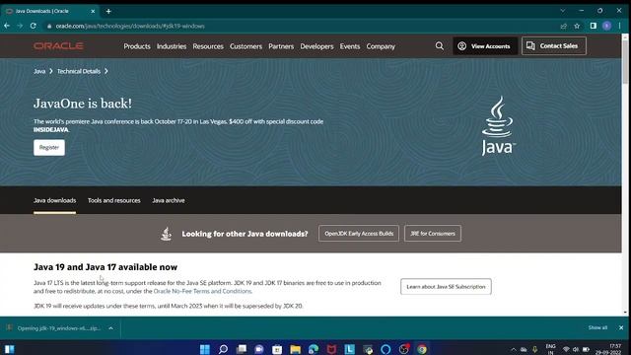Open the Windows taskbar search
The image size is (631, 355).
223,349
